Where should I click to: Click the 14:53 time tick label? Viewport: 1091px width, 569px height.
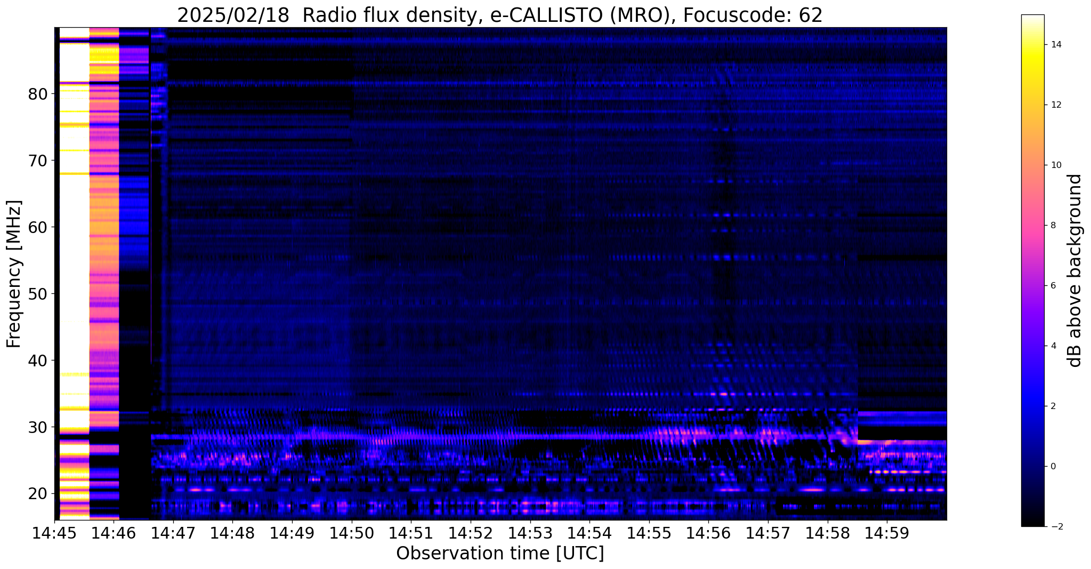530,533
